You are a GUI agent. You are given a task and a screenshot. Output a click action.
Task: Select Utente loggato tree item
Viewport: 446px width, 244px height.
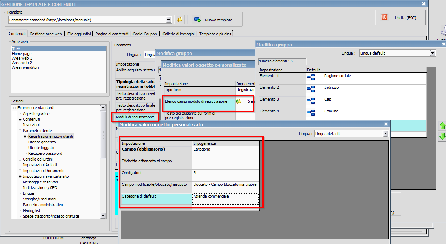[x=41, y=148]
